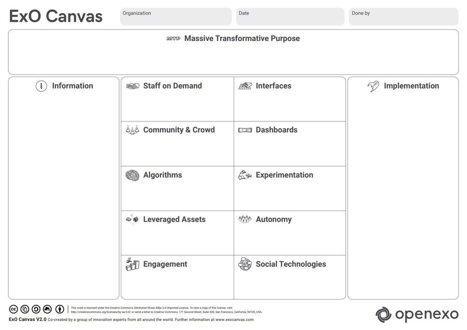Select the Staff on Demand handshake icon
Viewport: 467px width, 330px height.
click(x=132, y=86)
